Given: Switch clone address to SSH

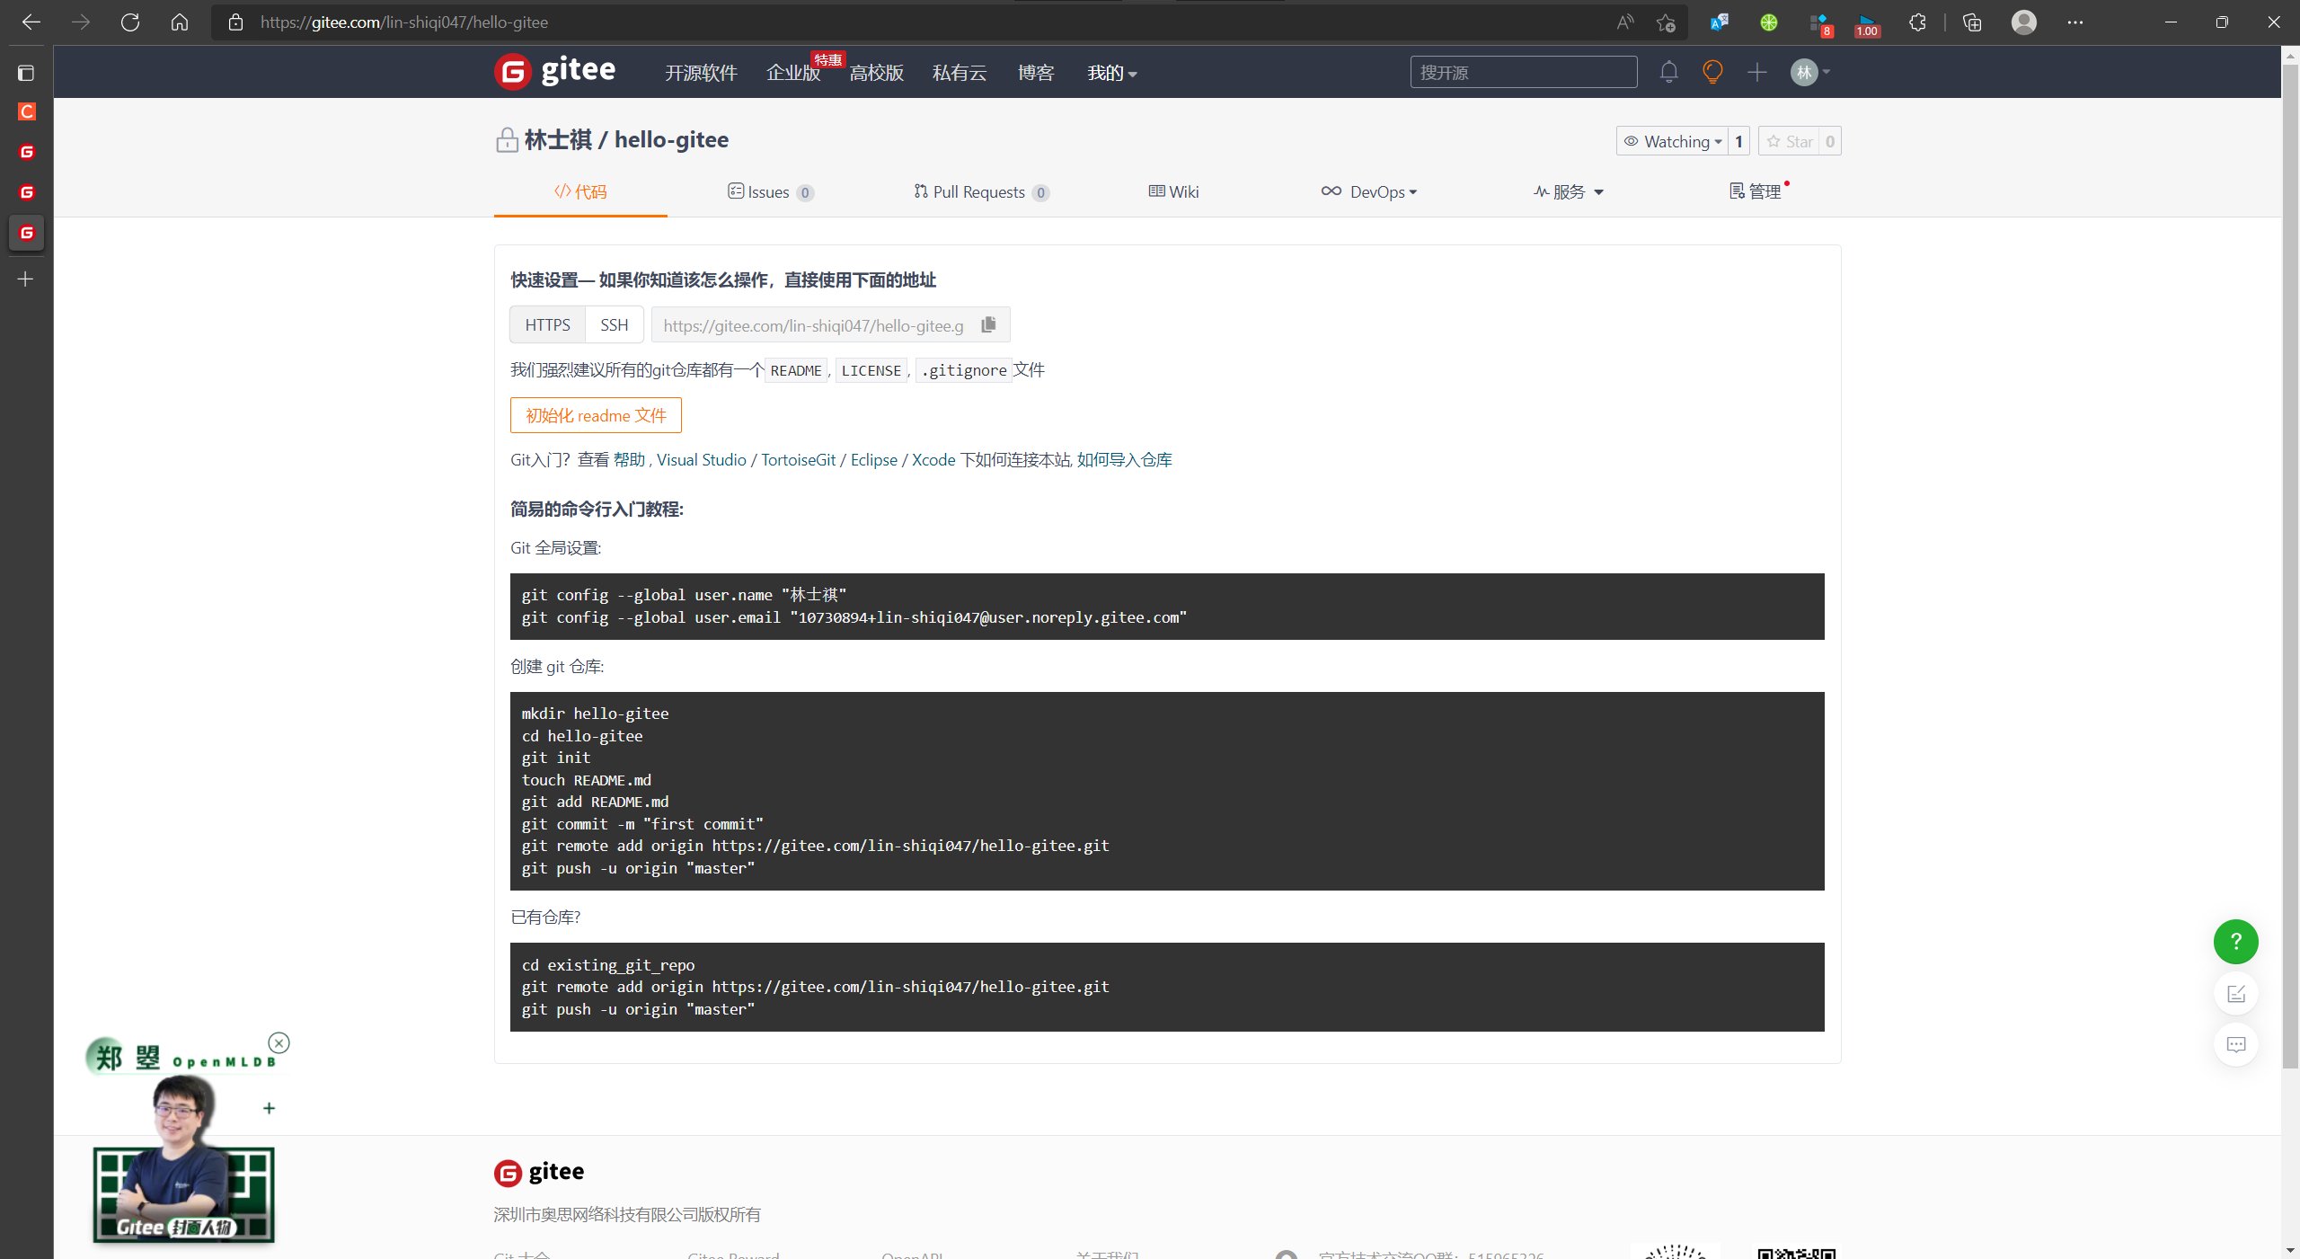Looking at the screenshot, I should tap(615, 324).
